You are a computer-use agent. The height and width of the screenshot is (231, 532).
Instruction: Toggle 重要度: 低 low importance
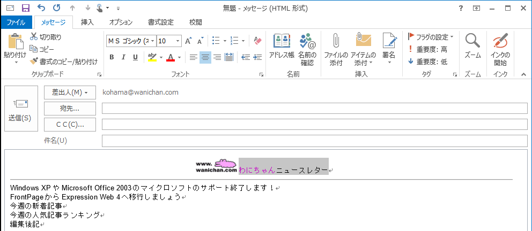[427, 61]
